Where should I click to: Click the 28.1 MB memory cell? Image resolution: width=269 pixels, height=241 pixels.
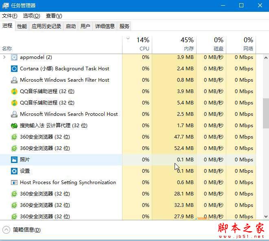174,194
